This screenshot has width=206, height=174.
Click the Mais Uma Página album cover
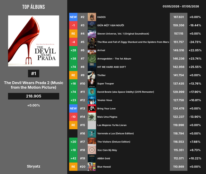point(92,117)
